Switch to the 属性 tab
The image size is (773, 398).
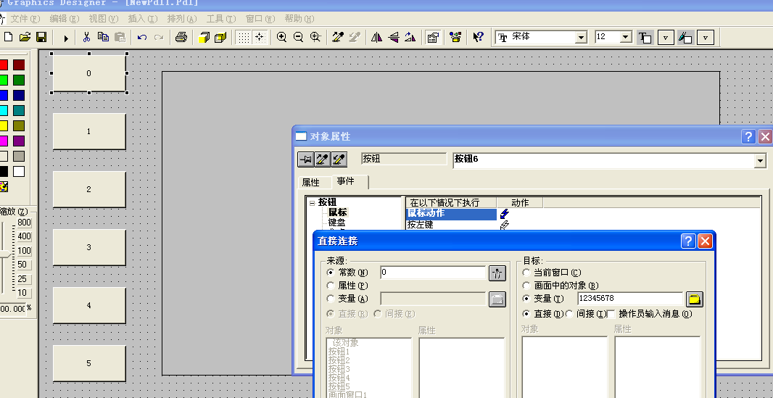click(x=310, y=183)
